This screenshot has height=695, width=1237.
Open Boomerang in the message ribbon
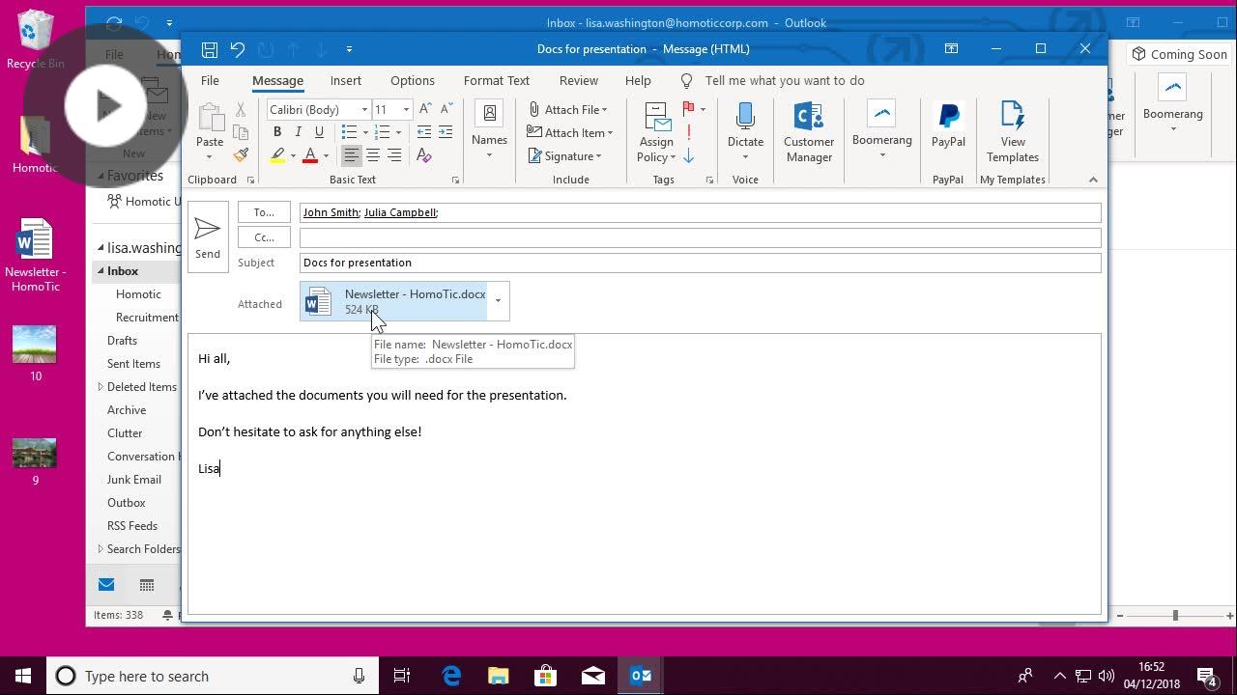[882, 128]
